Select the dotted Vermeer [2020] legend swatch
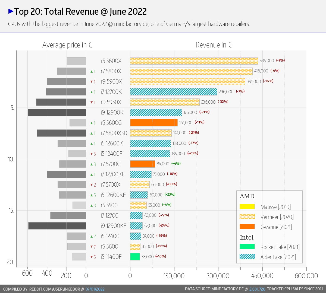 [x=247, y=216]
